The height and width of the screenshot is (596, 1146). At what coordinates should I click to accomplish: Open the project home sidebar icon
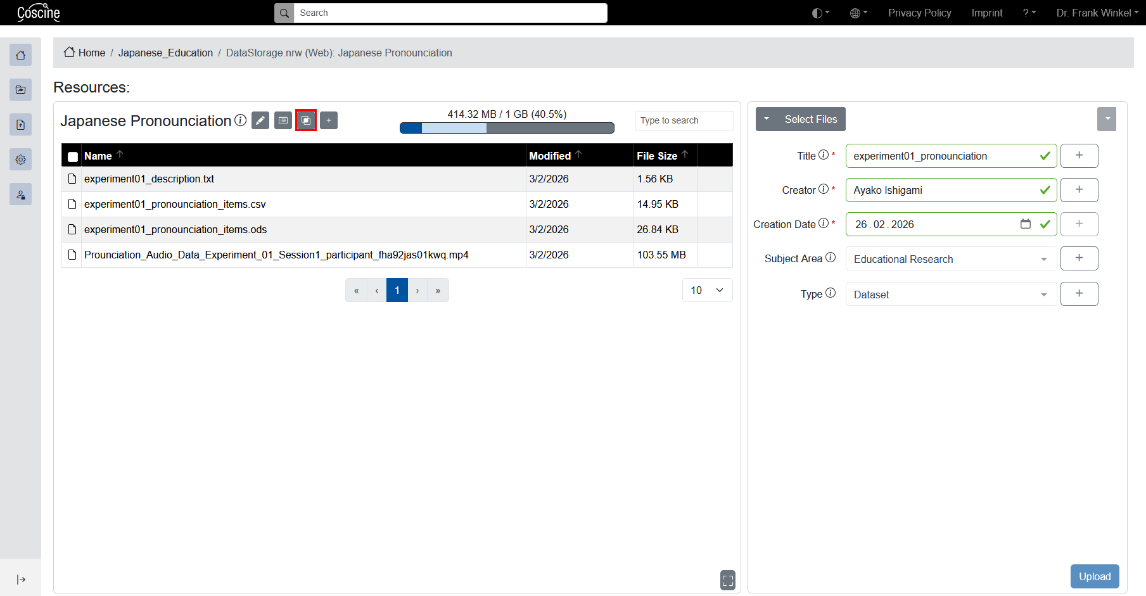pos(20,55)
